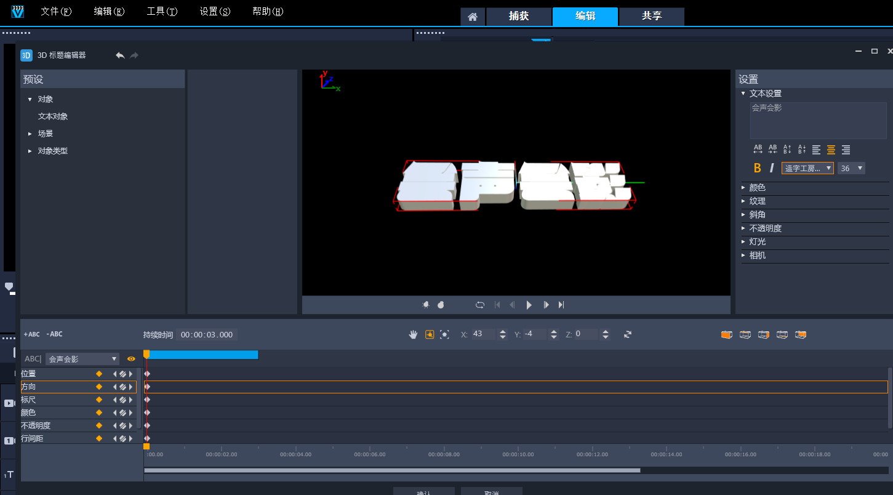Go to previous keyframe on 标尺 row
Viewport: 893px width, 495px height.
[x=114, y=400]
